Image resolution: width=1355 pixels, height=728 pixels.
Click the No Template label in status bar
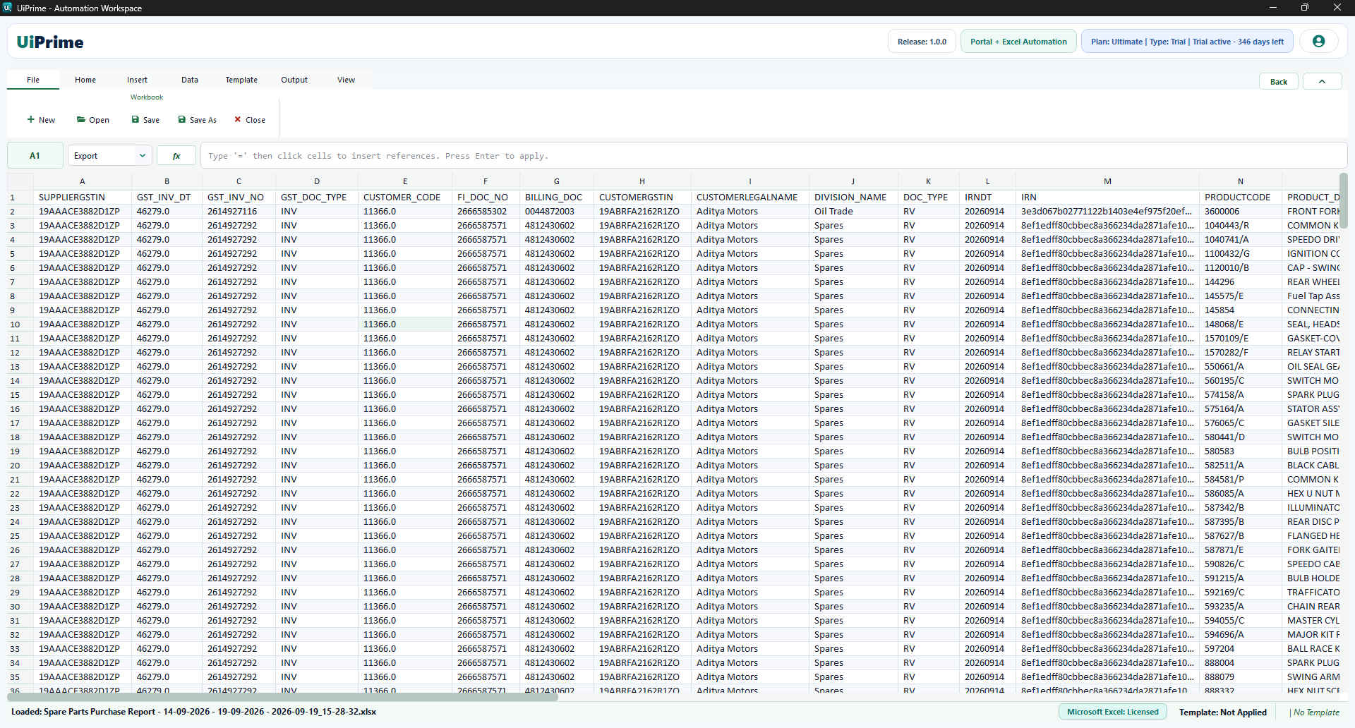pos(1316,712)
